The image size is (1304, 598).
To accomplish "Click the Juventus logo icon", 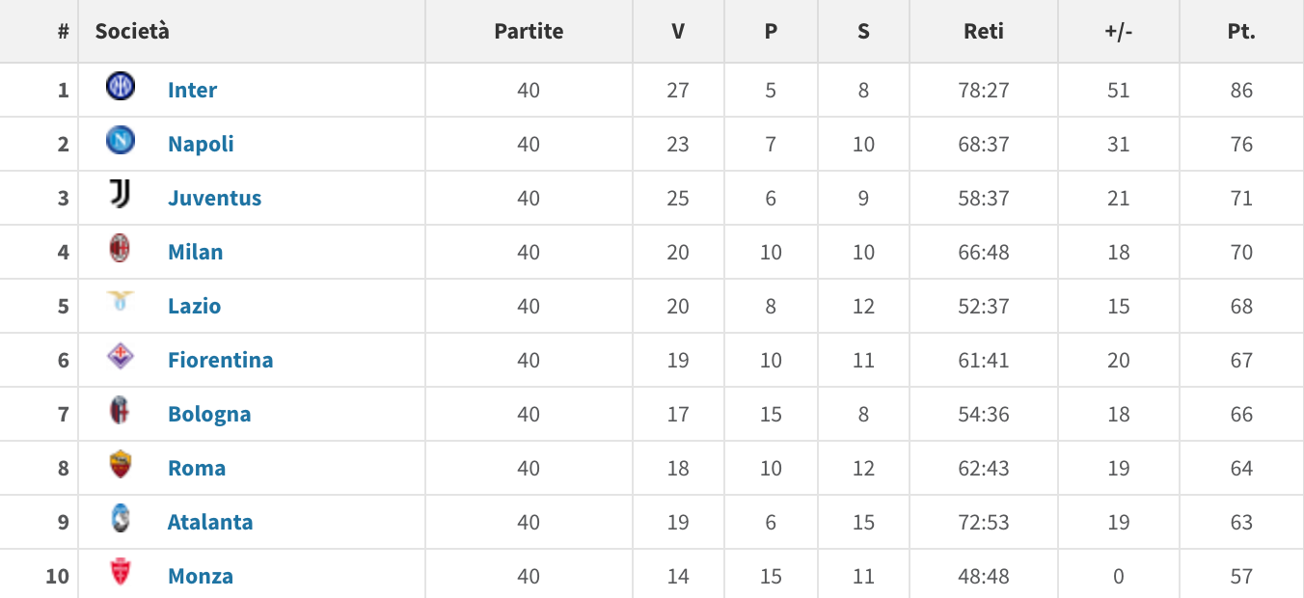I will [121, 195].
